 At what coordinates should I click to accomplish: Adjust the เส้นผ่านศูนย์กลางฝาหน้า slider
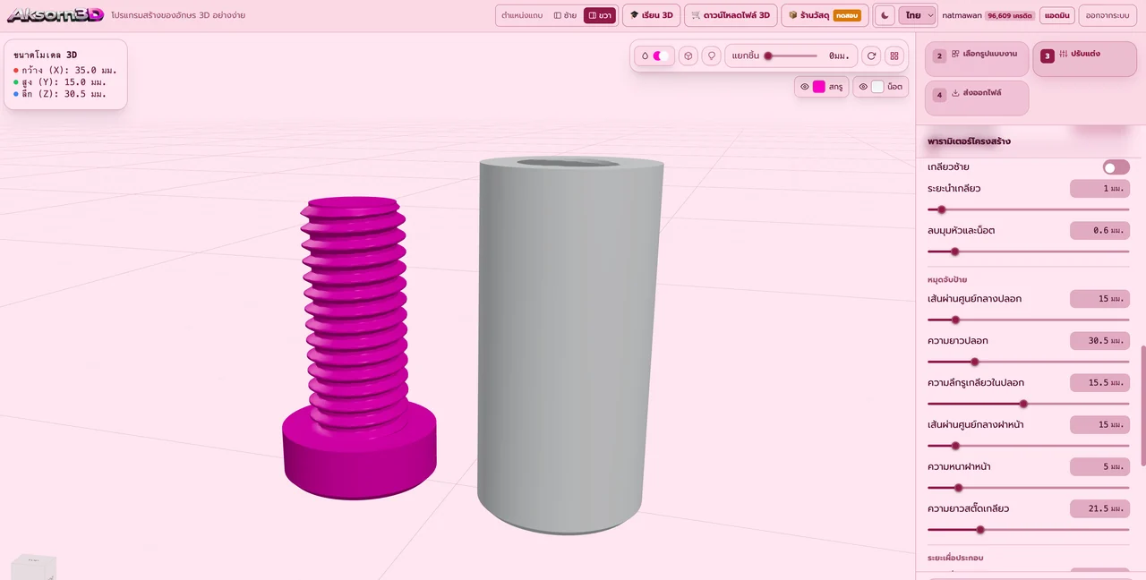pos(1028,446)
